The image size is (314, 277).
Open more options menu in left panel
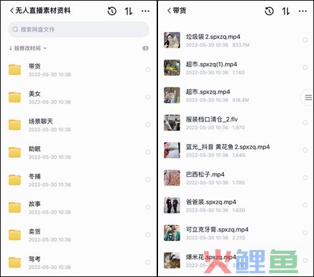tap(145, 11)
